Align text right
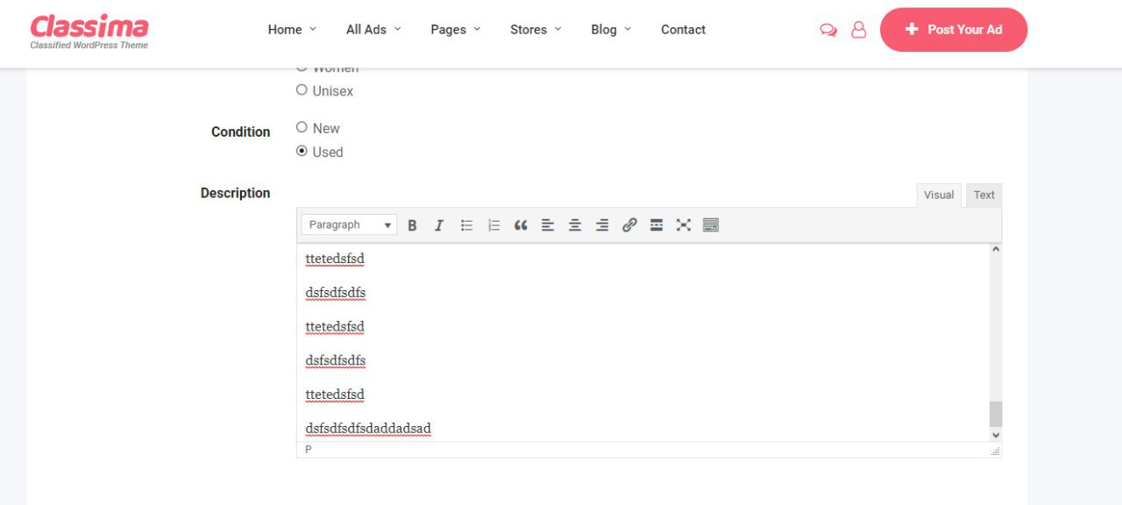The image size is (1122, 505). (602, 225)
